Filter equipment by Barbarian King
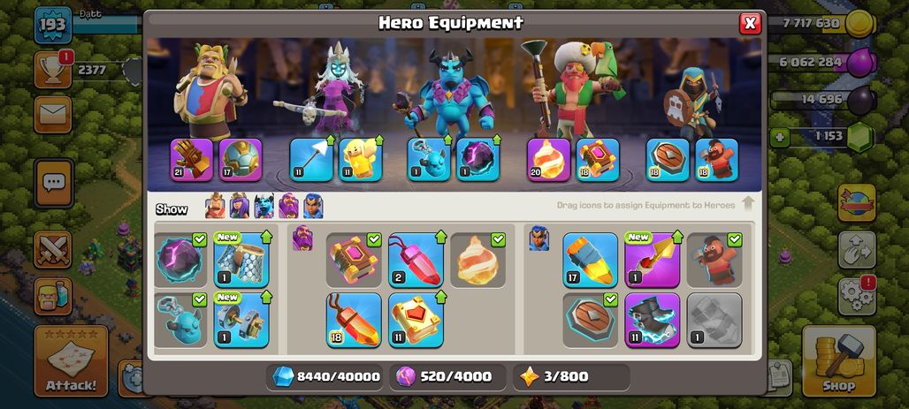Viewport: 909px width, 409px height. tap(215, 206)
